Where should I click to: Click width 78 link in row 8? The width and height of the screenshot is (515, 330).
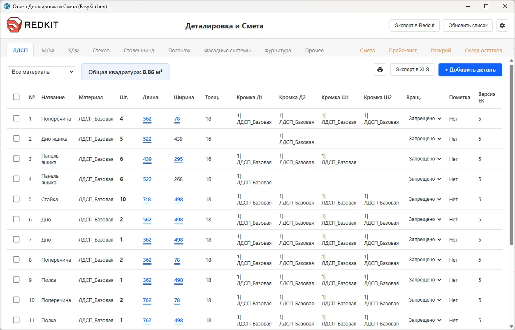(177, 260)
